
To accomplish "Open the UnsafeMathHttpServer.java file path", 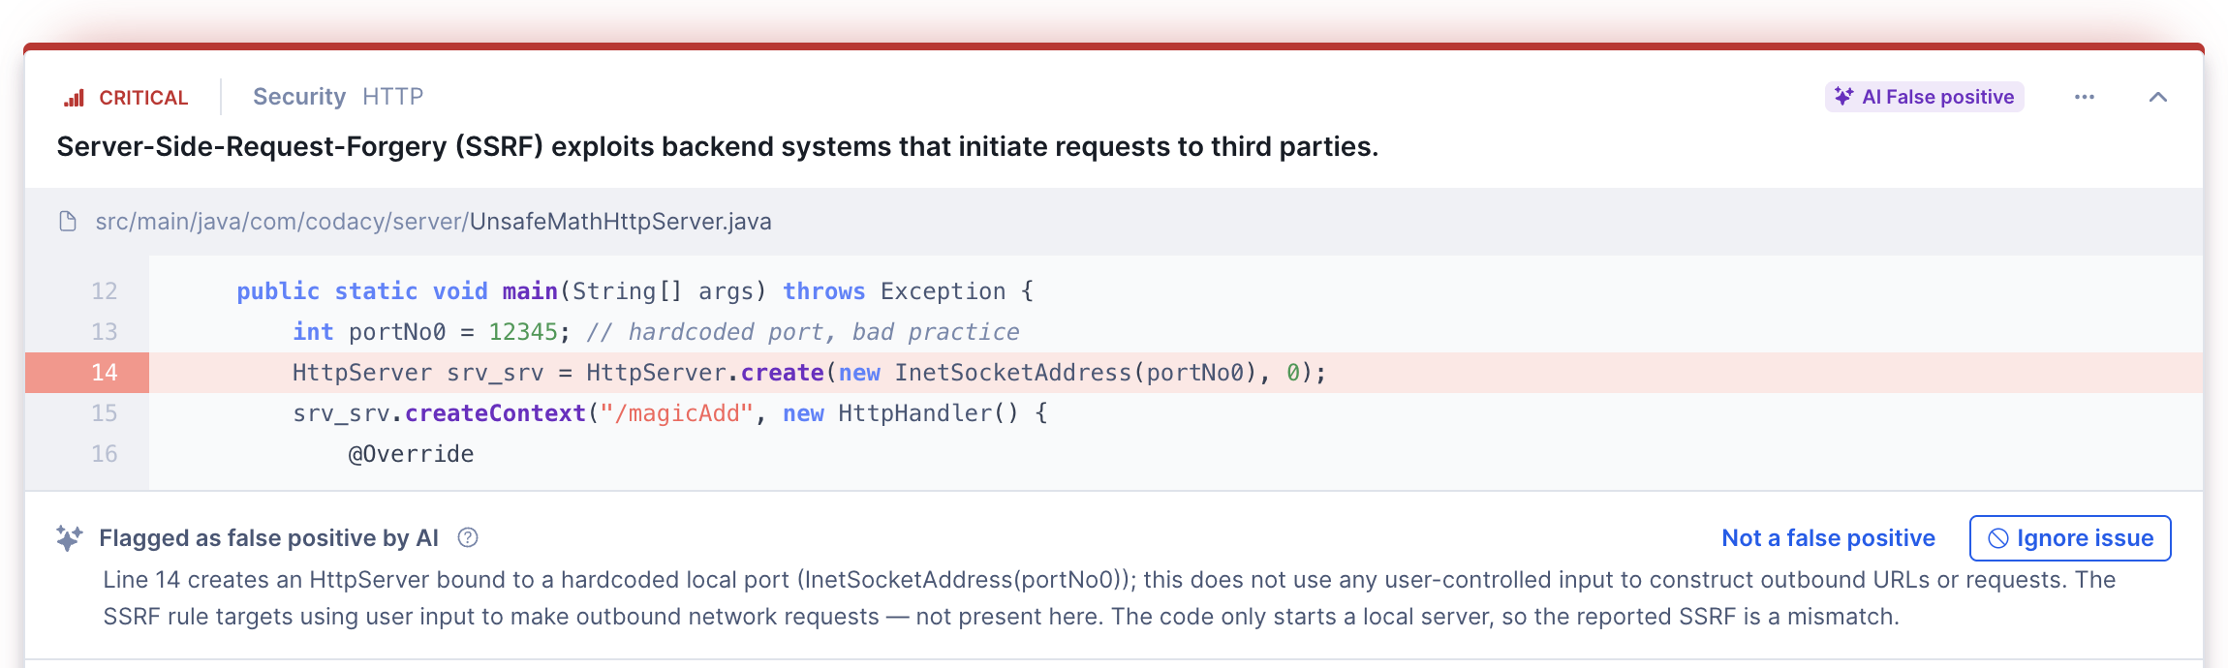I will pyautogui.click(x=433, y=222).
